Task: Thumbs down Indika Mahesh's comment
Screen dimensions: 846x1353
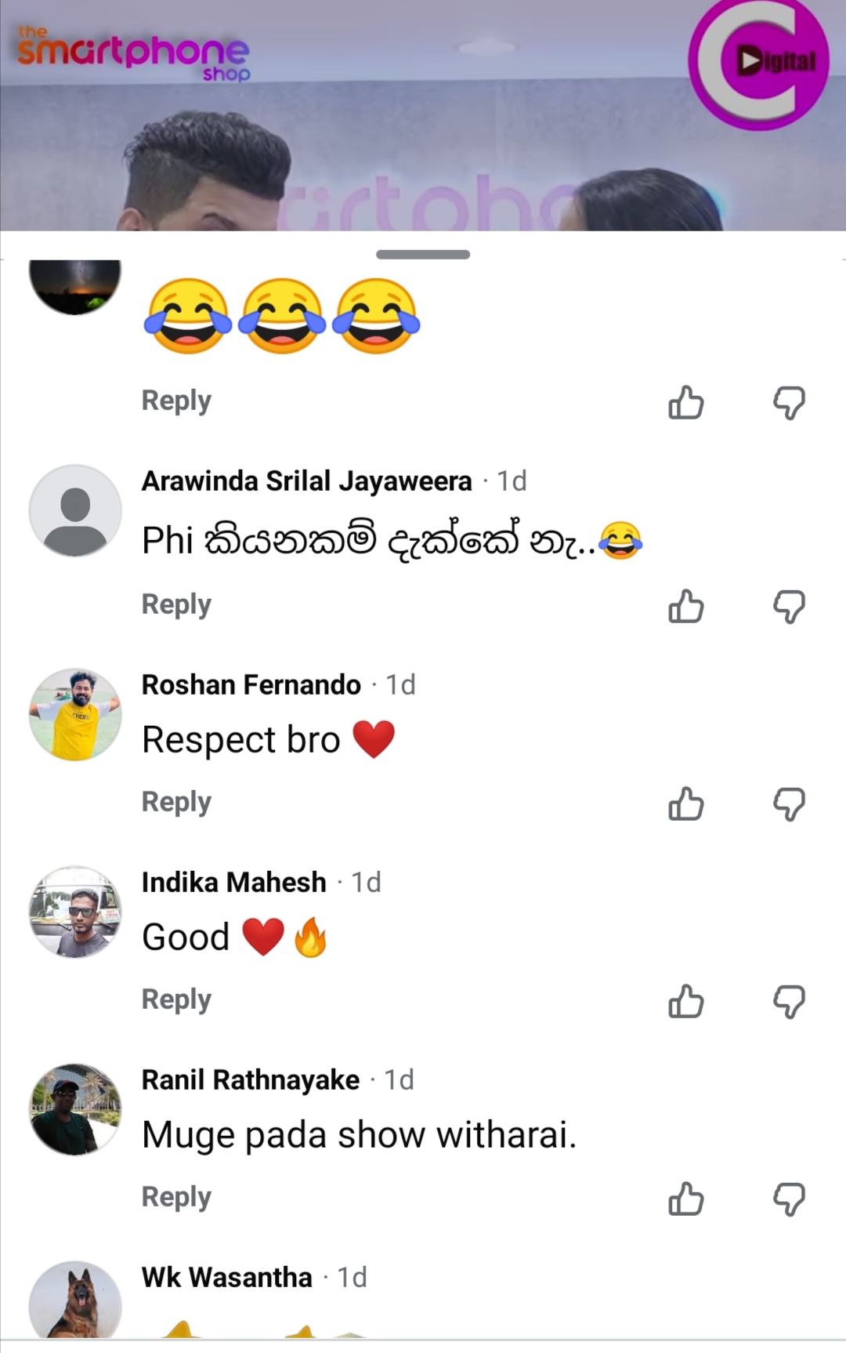Action: pos(789,1001)
